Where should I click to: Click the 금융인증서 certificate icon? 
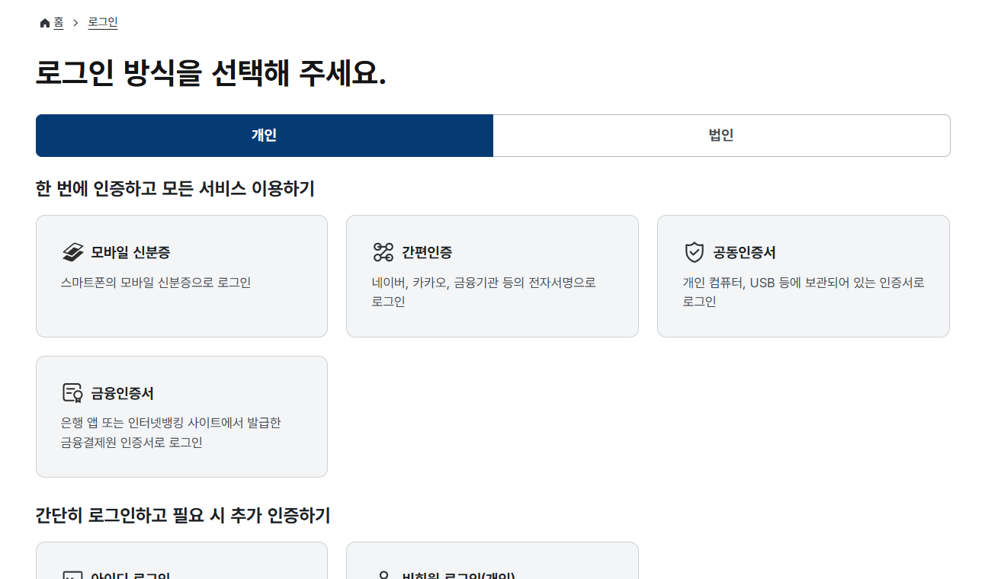72,393
